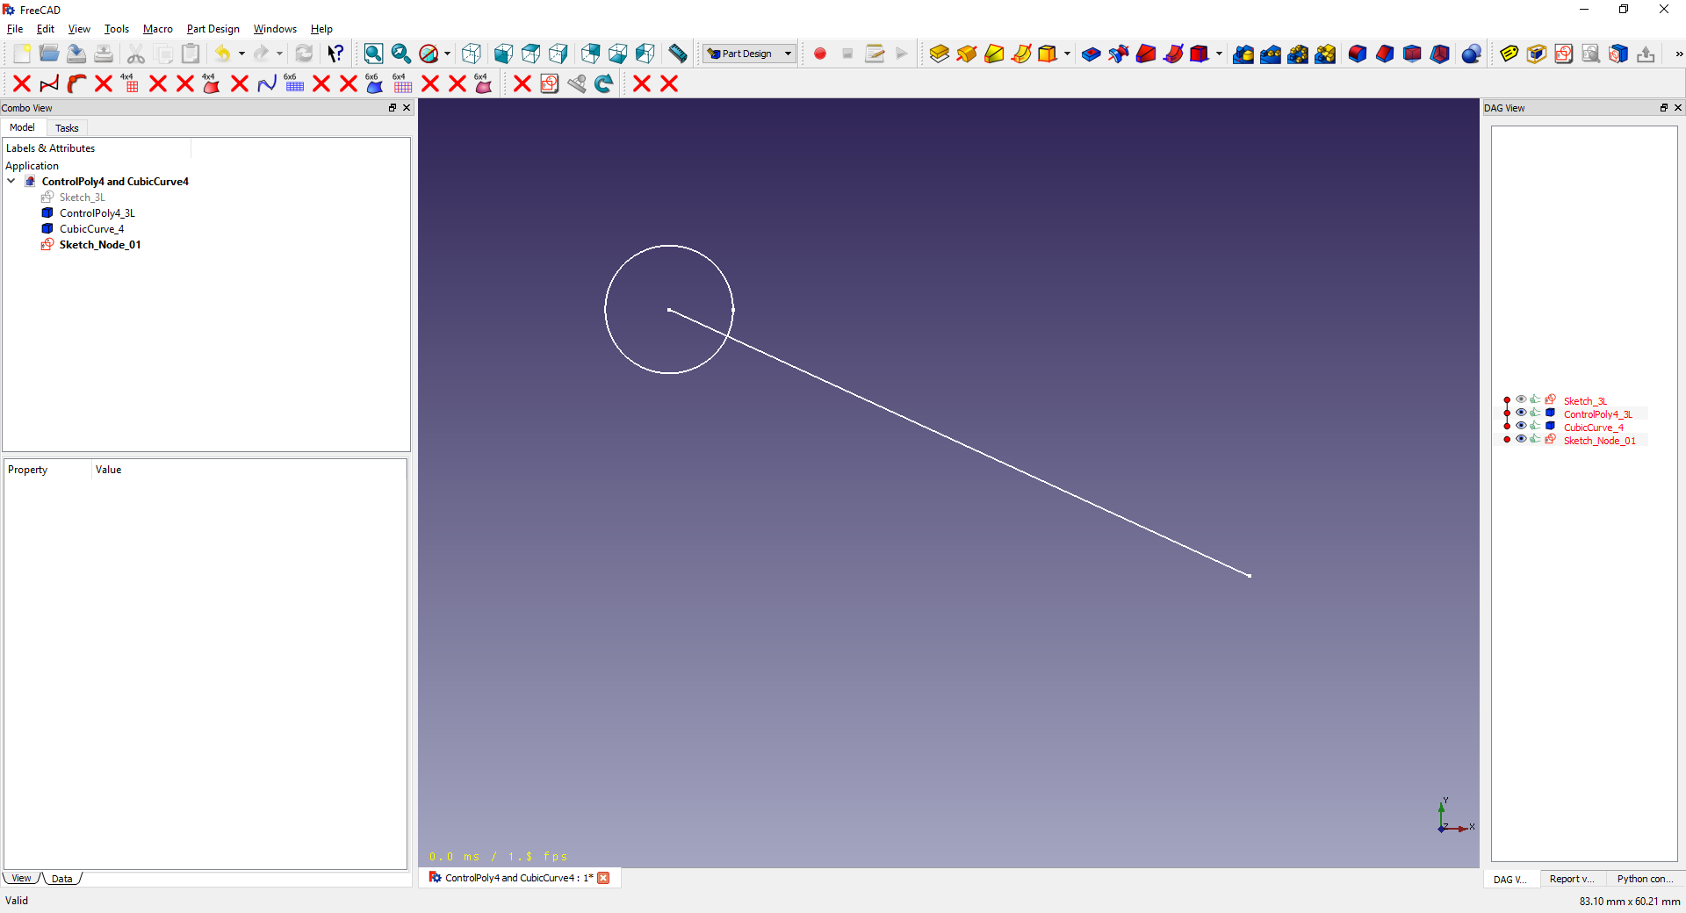Image resolution: width=1686 pixels, height=913 pixels.
Task: Click the Property column header
Action: click(x=47, y=470)
